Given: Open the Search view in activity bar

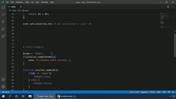Looking at the screenshot, I should pos(3,15).
